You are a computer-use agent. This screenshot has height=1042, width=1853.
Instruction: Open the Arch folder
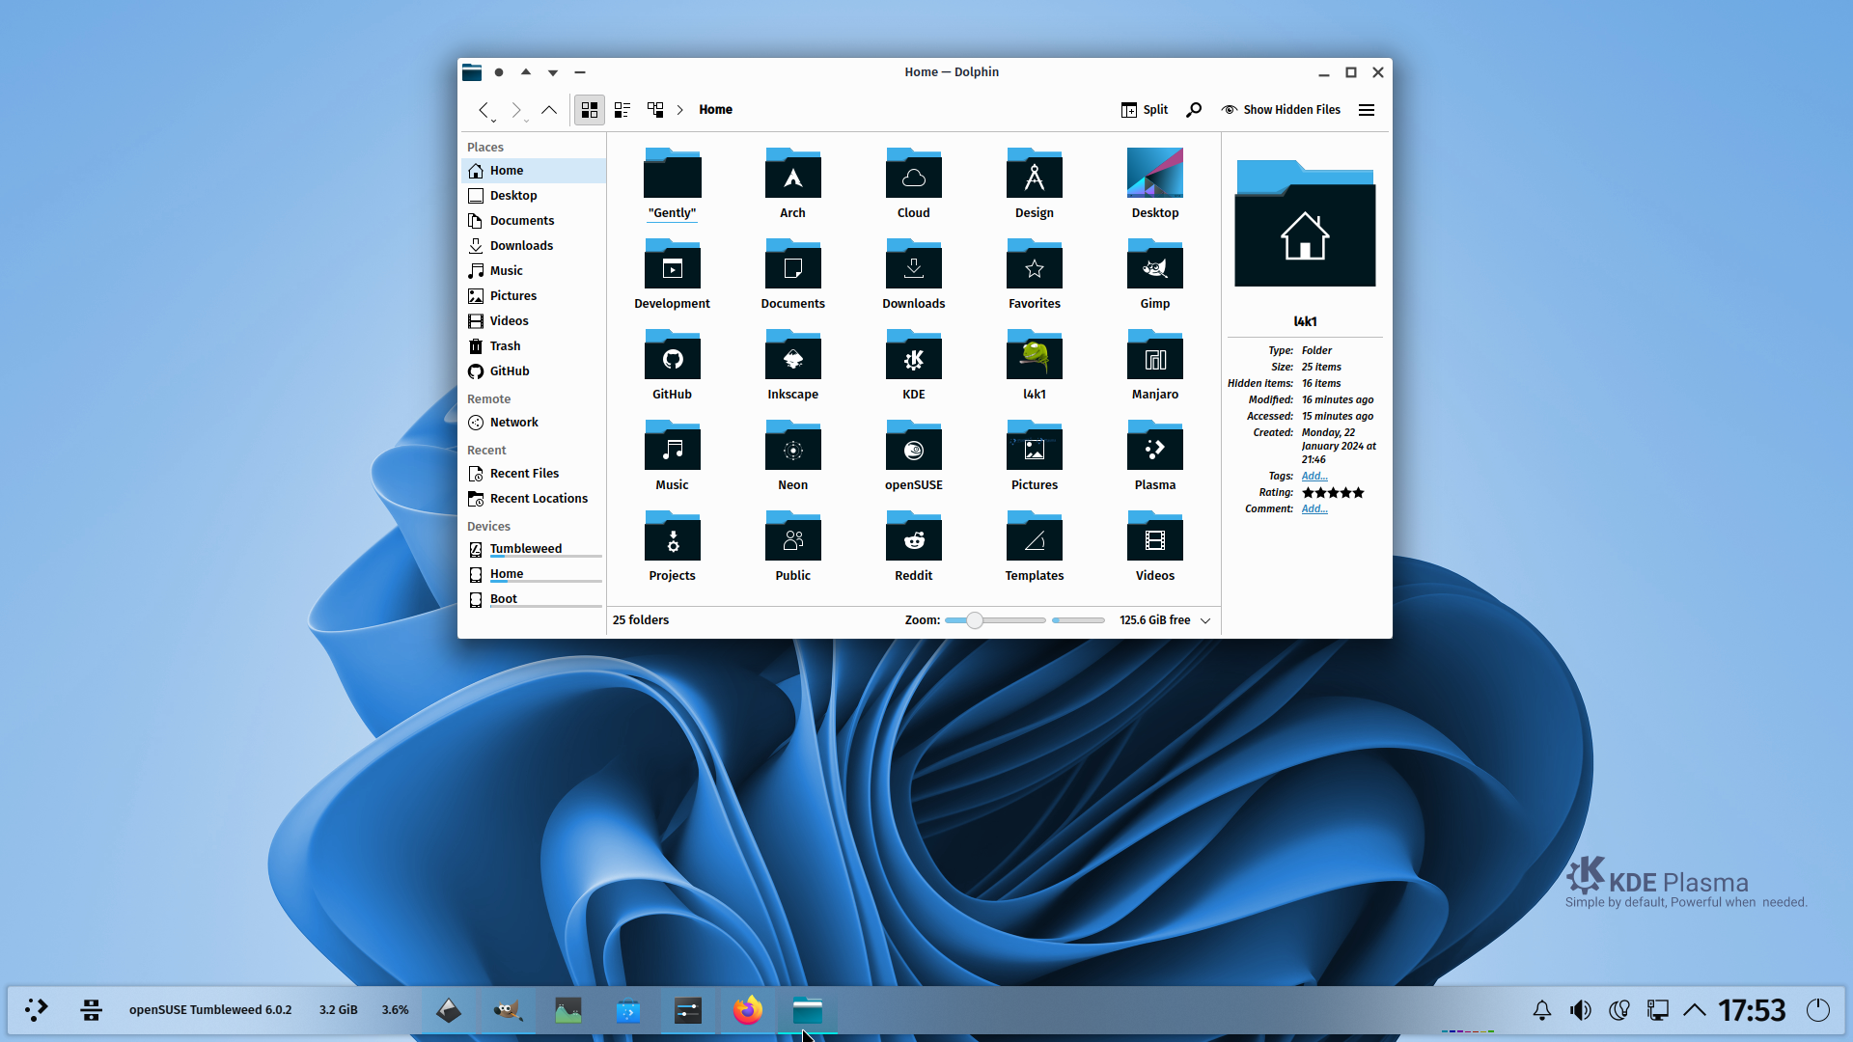point(792,183)
